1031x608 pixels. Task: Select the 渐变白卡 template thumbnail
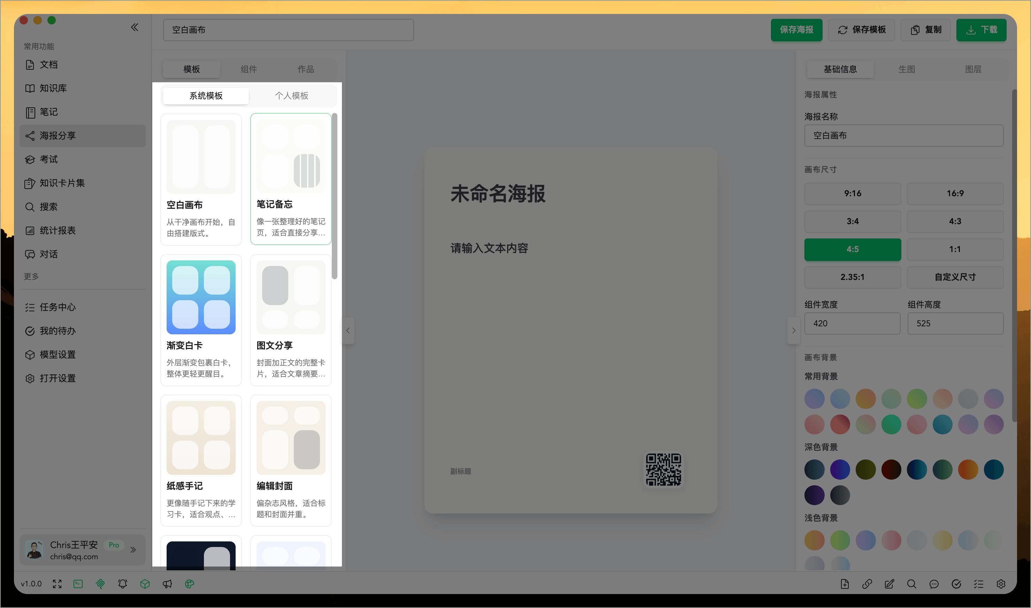coord(201,297)
